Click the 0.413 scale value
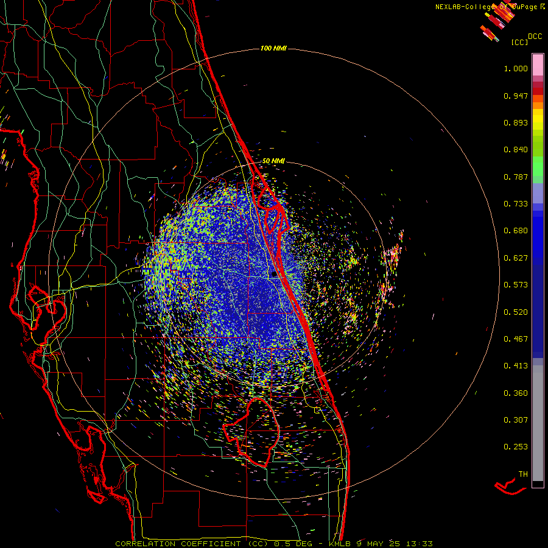Image resolution: width=548 pixels, height=548 pixels. [516, 366]
